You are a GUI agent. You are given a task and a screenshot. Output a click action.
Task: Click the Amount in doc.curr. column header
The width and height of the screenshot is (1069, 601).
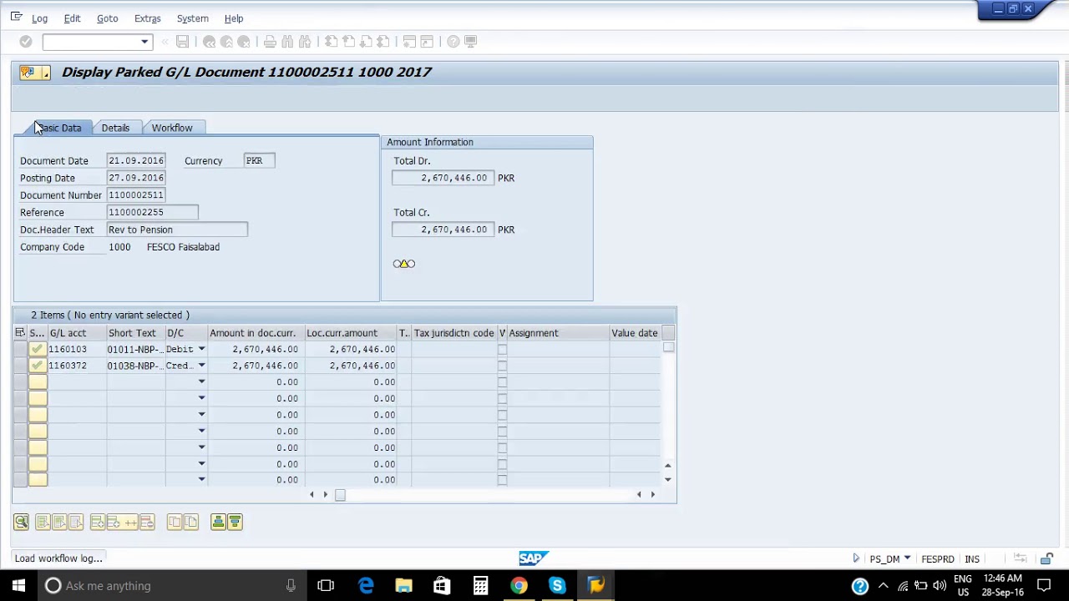256,333
